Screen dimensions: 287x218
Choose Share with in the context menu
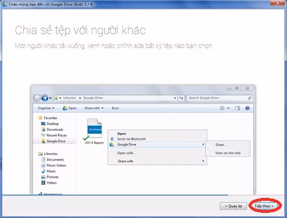[x=126, y=161]
